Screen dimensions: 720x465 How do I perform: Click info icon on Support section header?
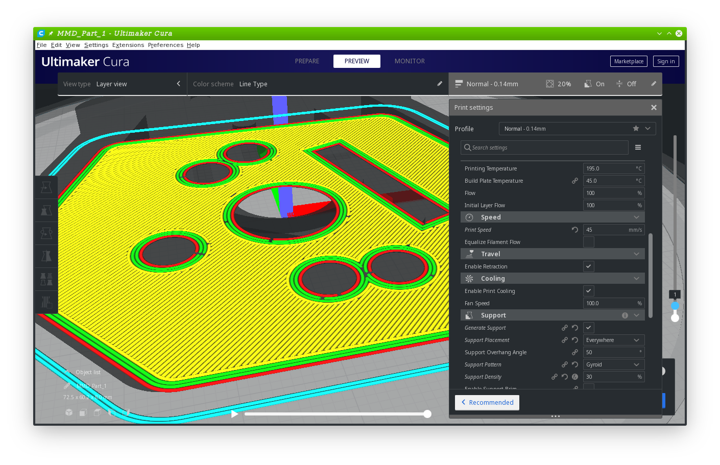pyautogui.click(x=625, y=315)
